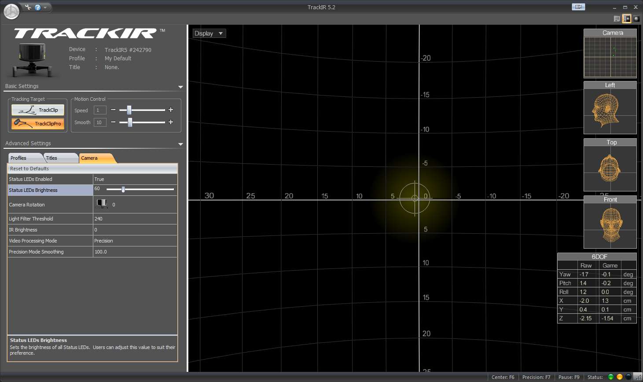Select the Camera tab
Viewport: 643px width, 382px height.
97,158
